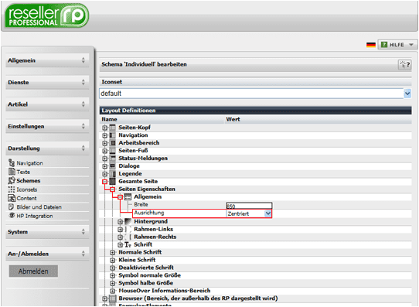Expand the Kleine Schrift tree node

tap(113, 261)
